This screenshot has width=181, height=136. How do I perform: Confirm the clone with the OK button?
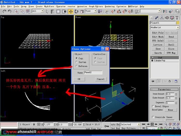click(79, 79)
